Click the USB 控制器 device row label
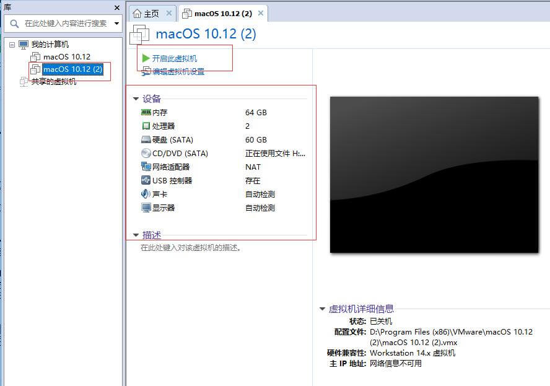Viewport: 550px width, 386px height. pyautogui.click(x=172, y=180)
